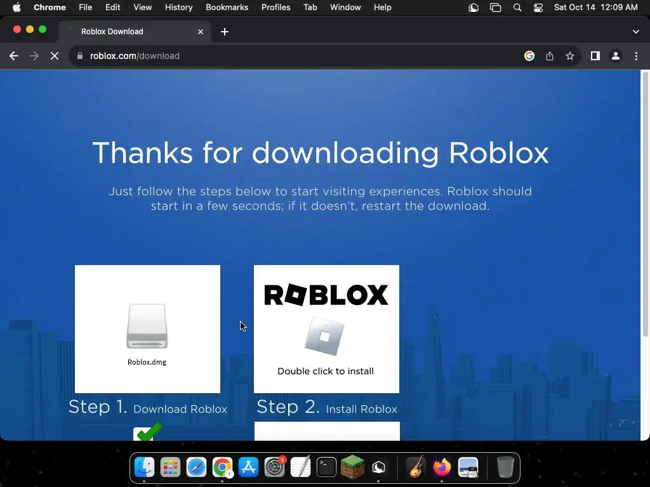Open Spotlight search in menu bar
This screenshot has height=487, width=650.
pos(517,8)
